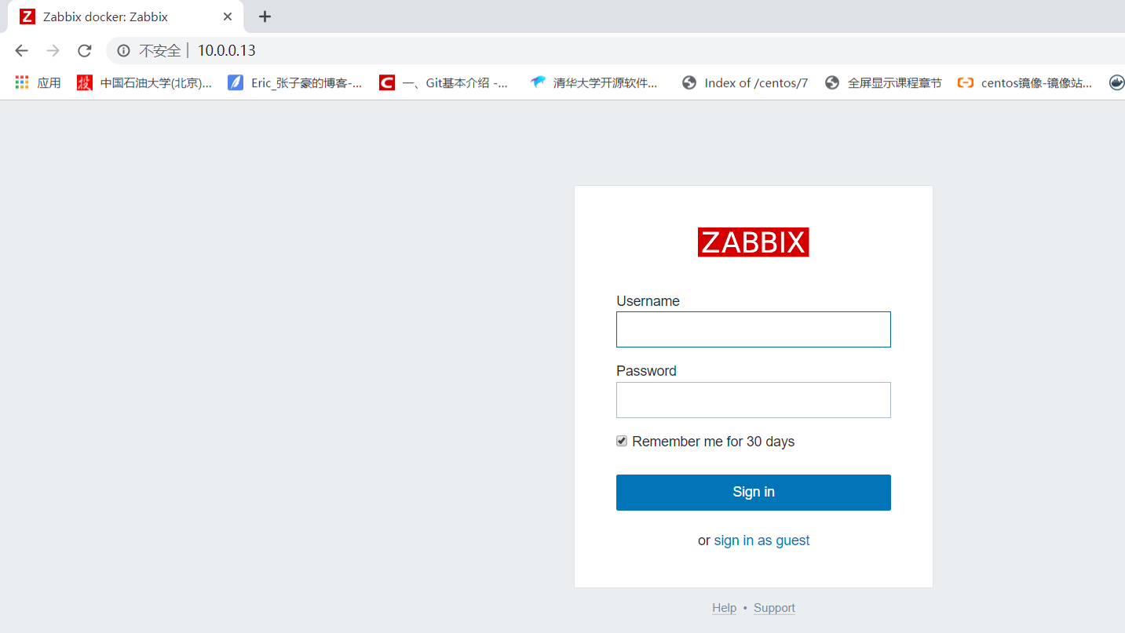Click the last partially visible bookmark icon
Screen dimensions: 1125x633
click(x=1117, y=82)
